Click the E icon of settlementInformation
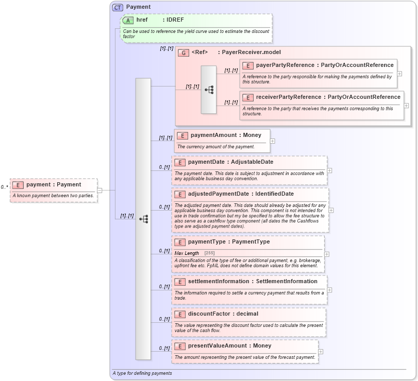Viewport: 418px width, 381px height. click(180, 282)
